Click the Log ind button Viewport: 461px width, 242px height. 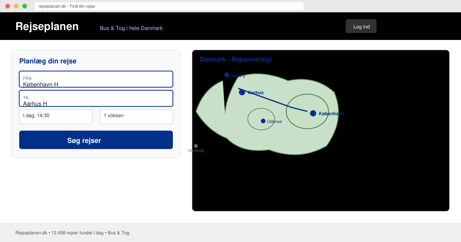(361, 26)
